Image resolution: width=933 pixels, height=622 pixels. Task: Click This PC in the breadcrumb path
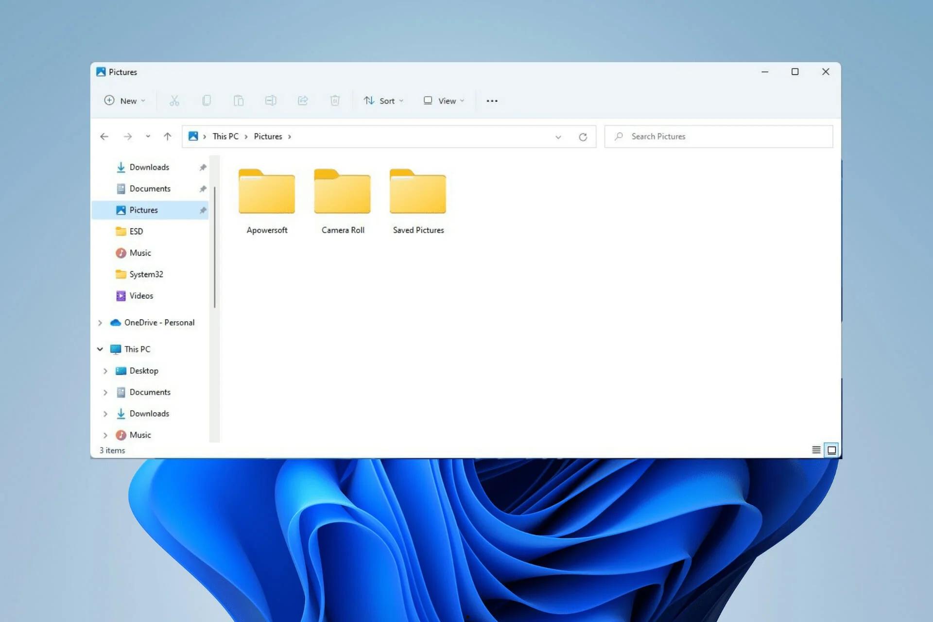(225, 136)
